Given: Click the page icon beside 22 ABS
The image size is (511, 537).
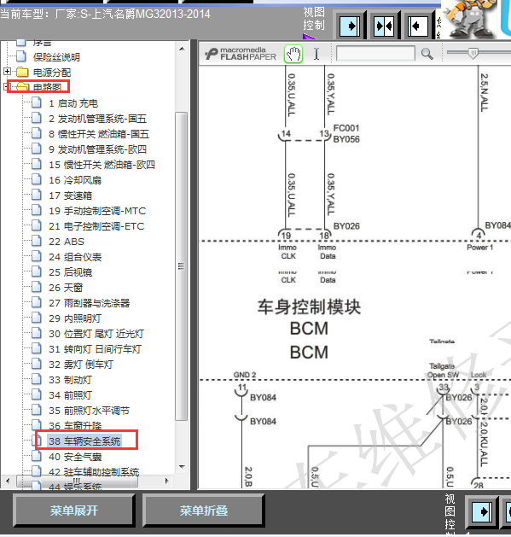Looking at the screenshot, I should (37, 241).
